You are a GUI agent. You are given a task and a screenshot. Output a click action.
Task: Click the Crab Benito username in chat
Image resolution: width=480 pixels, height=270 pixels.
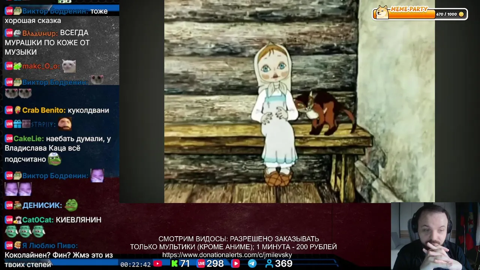(x=44, y=110)
